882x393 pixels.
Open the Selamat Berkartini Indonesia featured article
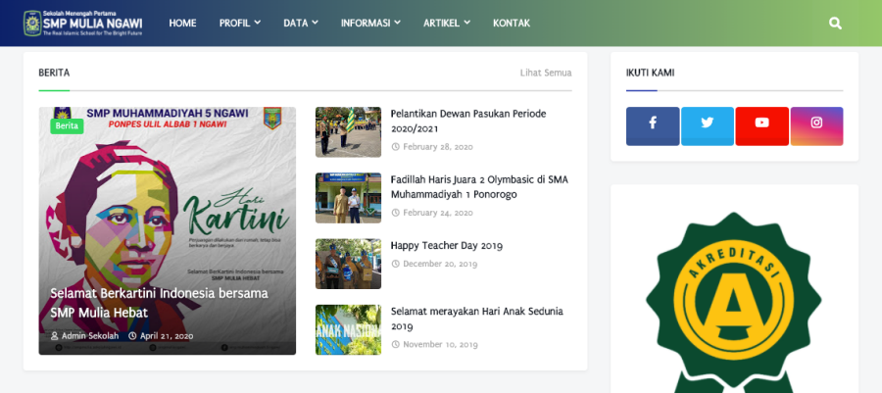(x=159, y=303)
